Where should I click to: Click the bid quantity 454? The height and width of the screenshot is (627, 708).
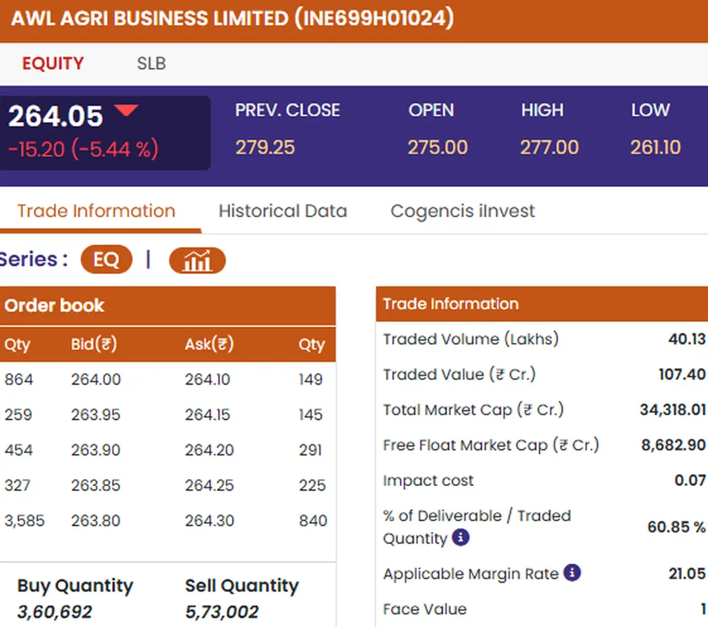[18, 450]
